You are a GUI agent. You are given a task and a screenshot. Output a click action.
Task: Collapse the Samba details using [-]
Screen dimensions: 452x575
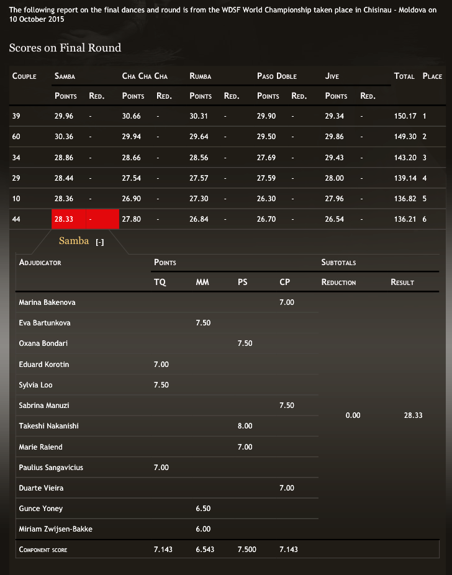point(99,242)
